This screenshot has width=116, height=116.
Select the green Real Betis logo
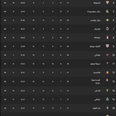[107, 20]
